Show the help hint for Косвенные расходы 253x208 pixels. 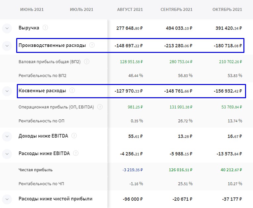tap(72, 90)
